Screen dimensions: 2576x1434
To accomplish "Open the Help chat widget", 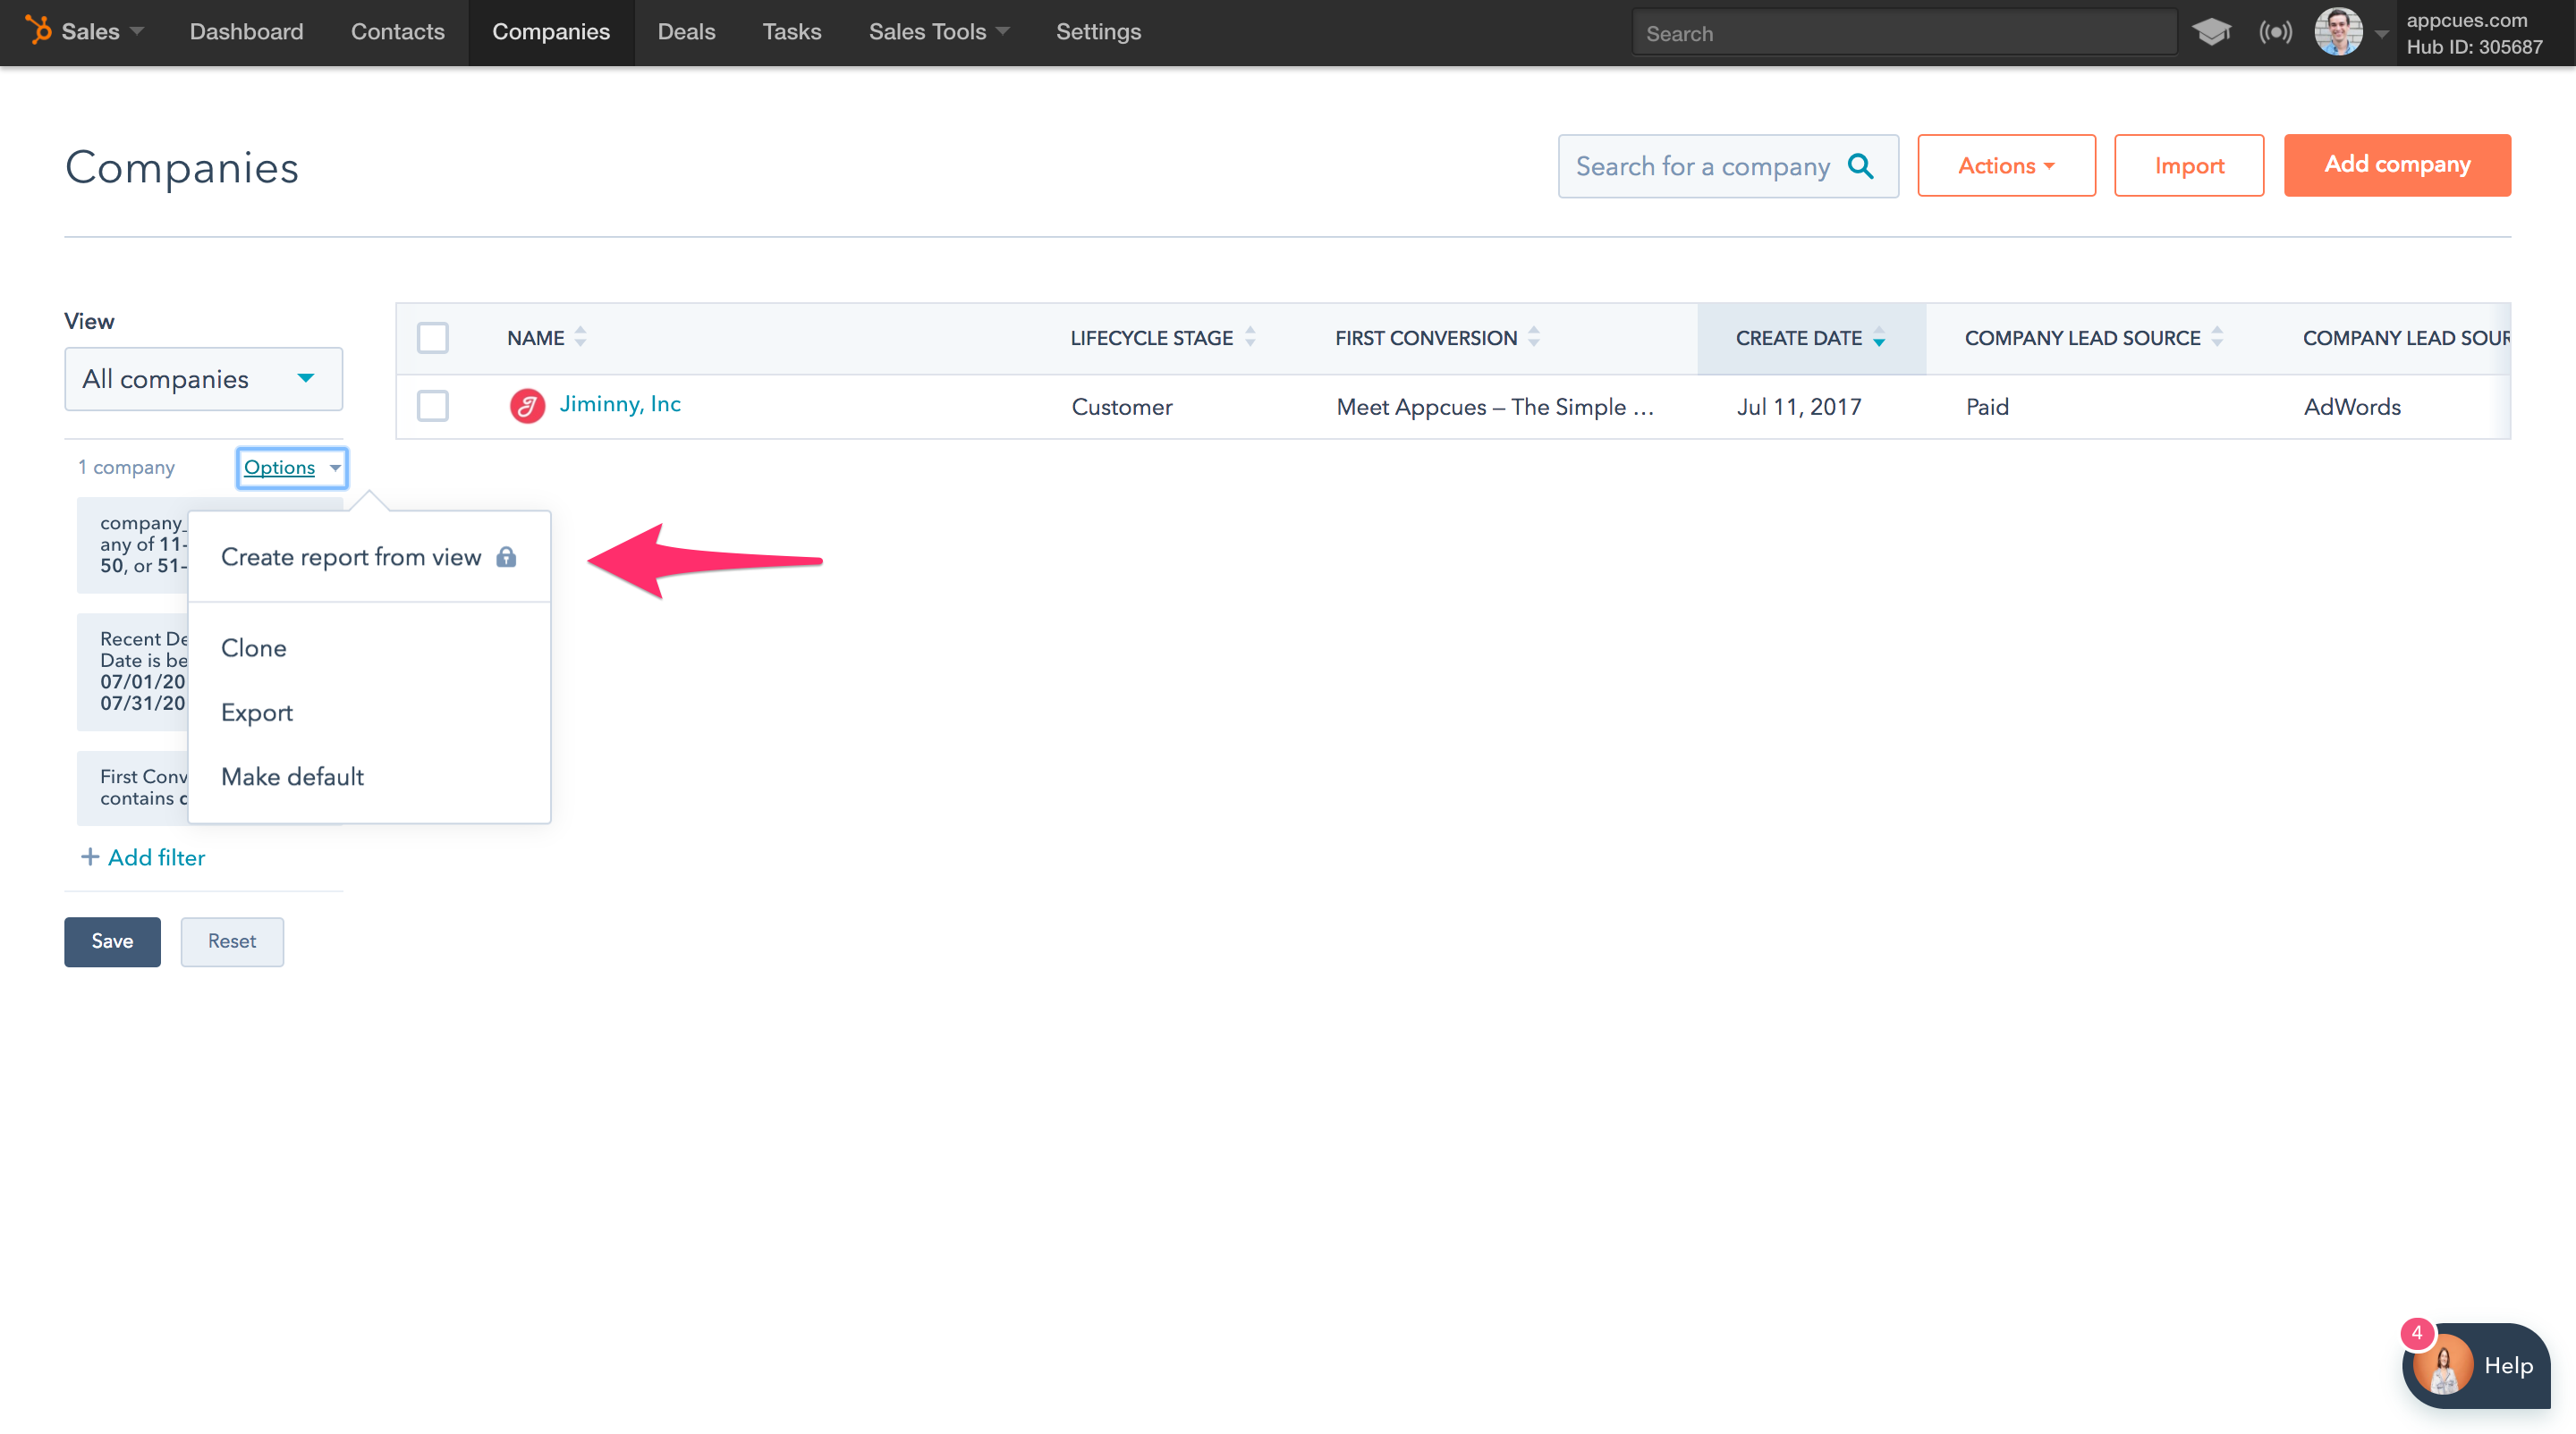I will click(x=2476, y=1365).
